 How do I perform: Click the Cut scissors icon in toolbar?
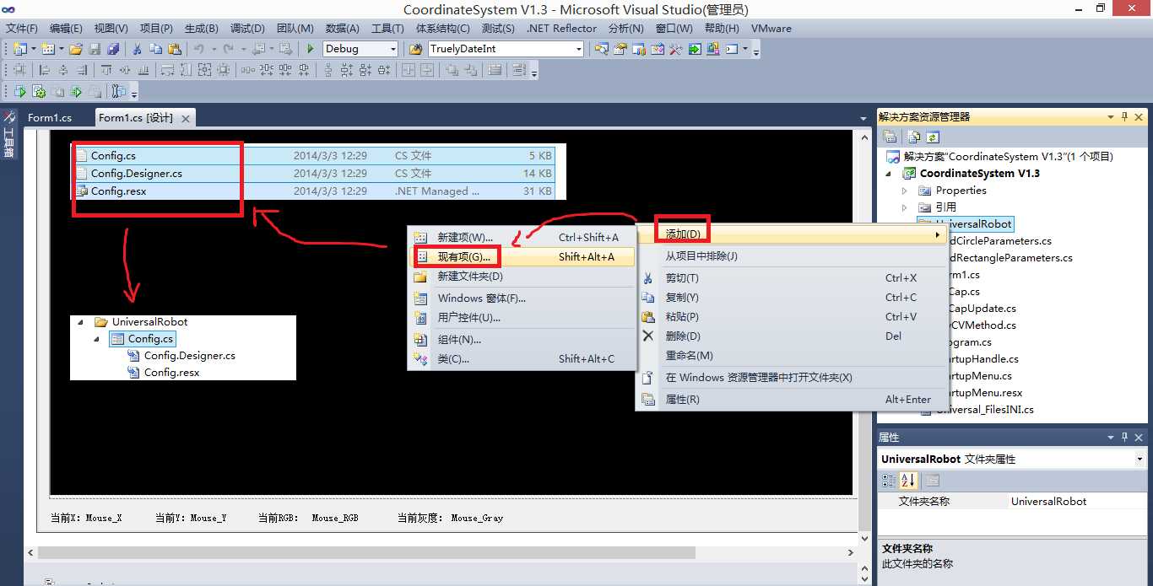click(x=138, y=49)
